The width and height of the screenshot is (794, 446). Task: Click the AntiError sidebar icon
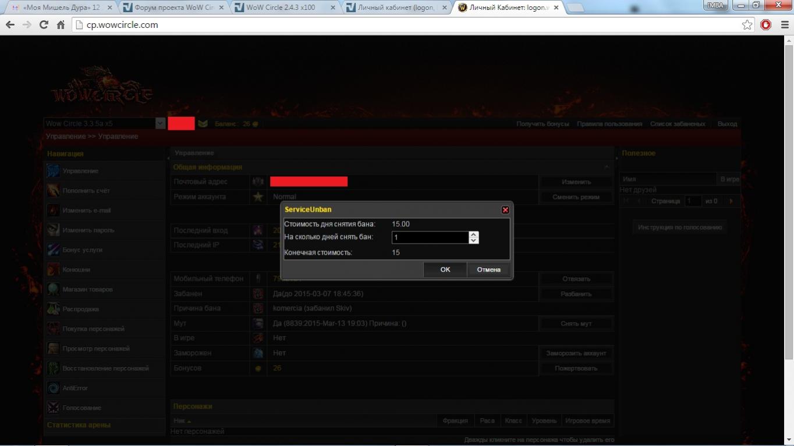coord(53,388)
